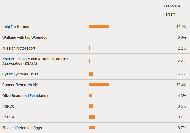Click the Help For Heroes label

pyautogui.click(x=16, y=27)
